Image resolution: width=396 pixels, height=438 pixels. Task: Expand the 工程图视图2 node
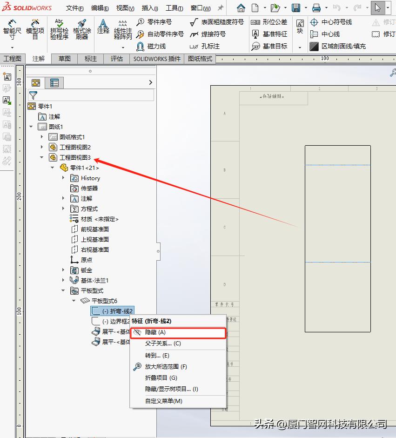click(41, 147)
